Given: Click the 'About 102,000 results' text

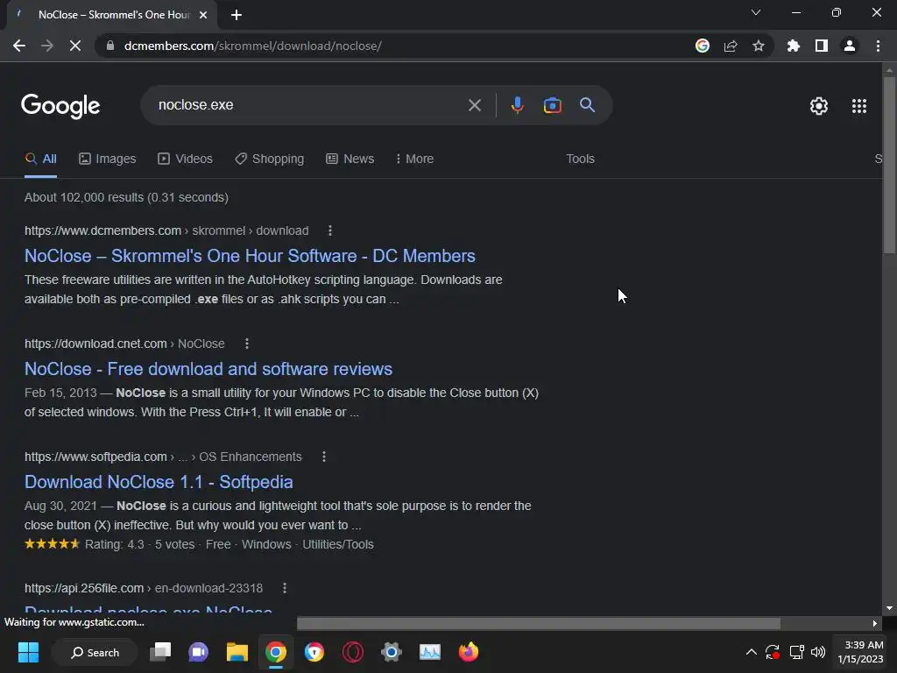Looking at the screenshot, I should click(x=126, y=197).
